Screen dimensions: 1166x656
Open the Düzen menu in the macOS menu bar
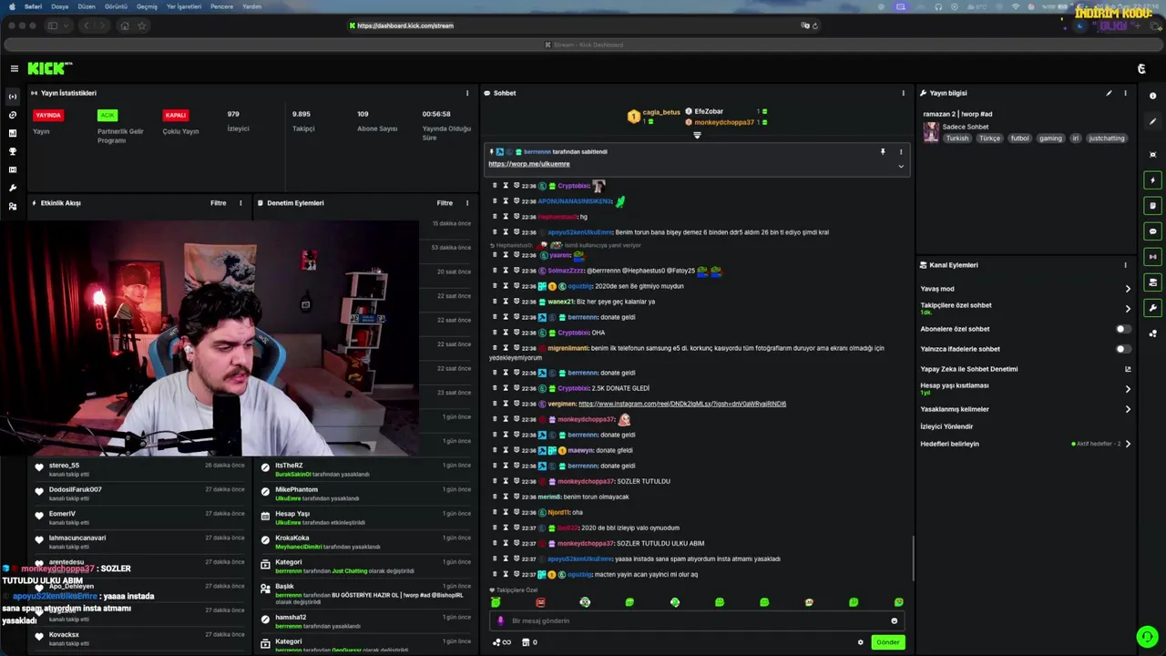pyautogui.click(x=87, y=6)
